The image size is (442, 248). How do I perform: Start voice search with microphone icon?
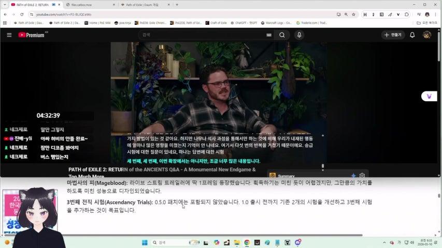(x=299, y=35)
